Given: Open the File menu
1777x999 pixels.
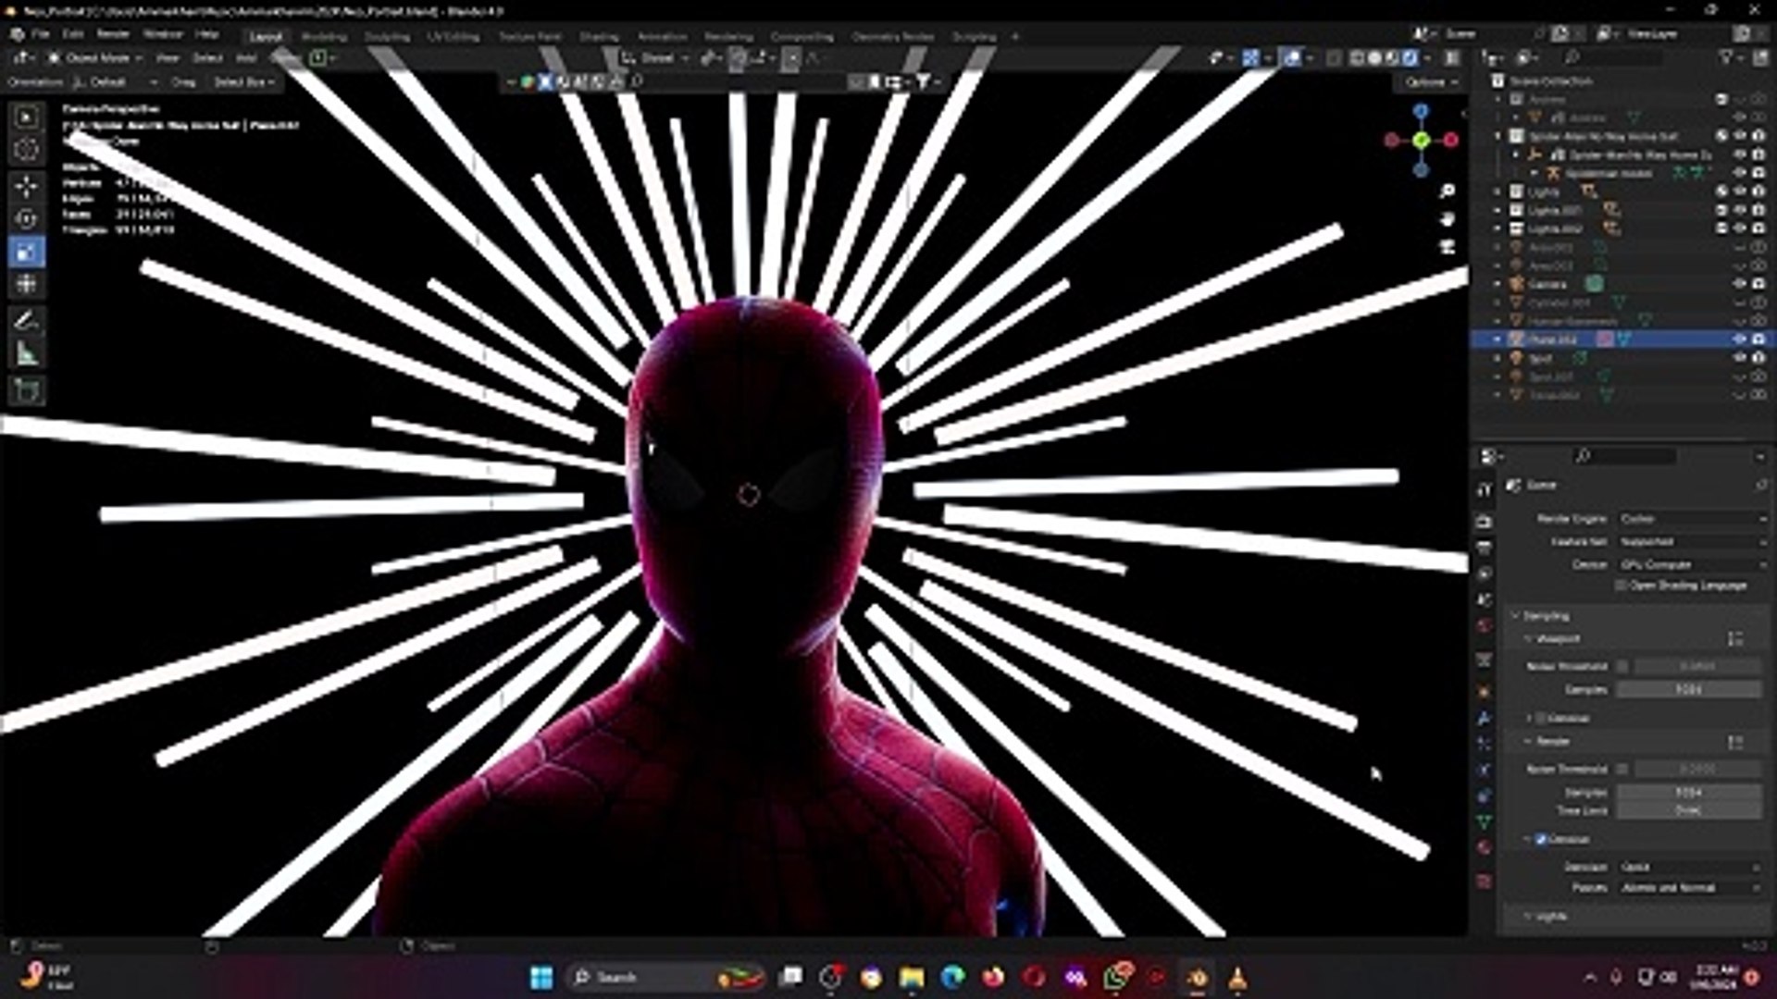Looking at the screenshot, I should 41,34.
